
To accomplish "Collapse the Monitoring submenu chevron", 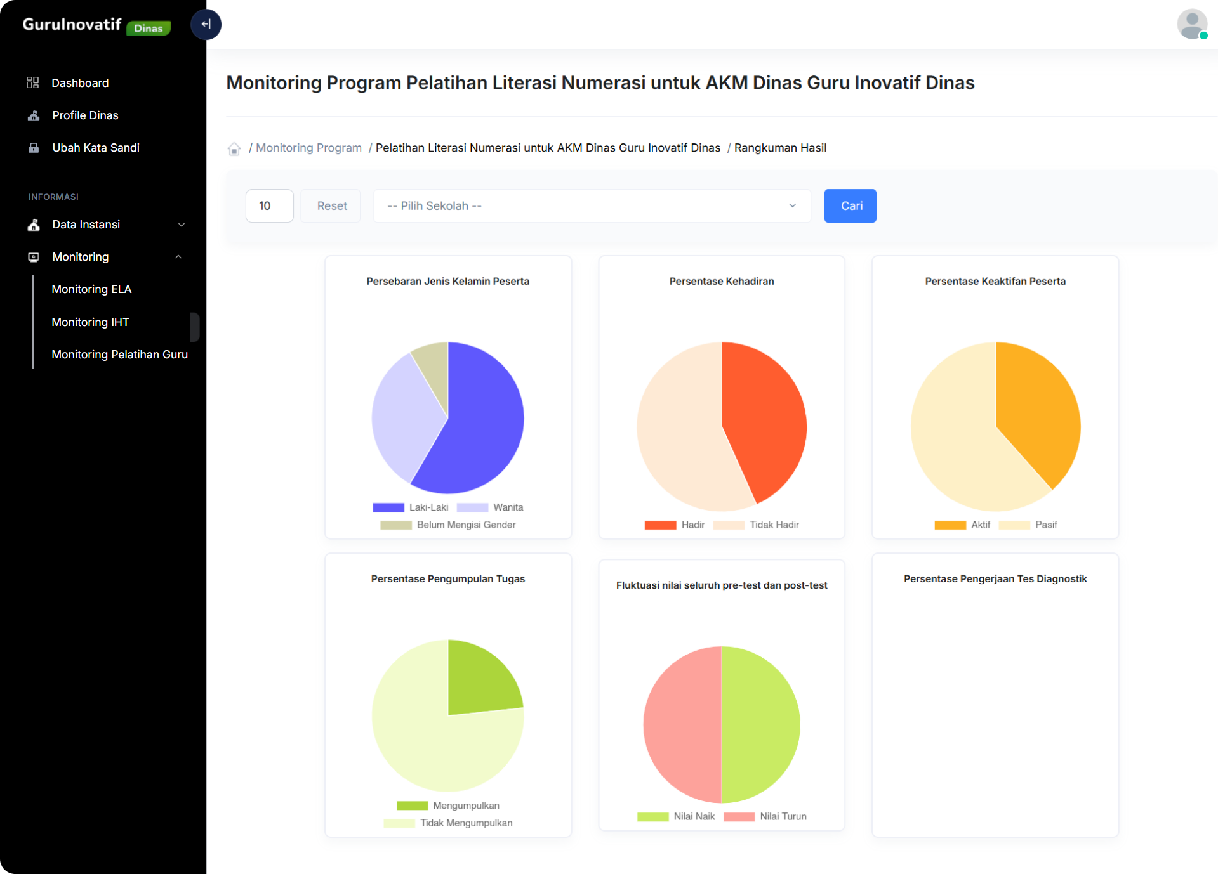I will tap(178, 257).
